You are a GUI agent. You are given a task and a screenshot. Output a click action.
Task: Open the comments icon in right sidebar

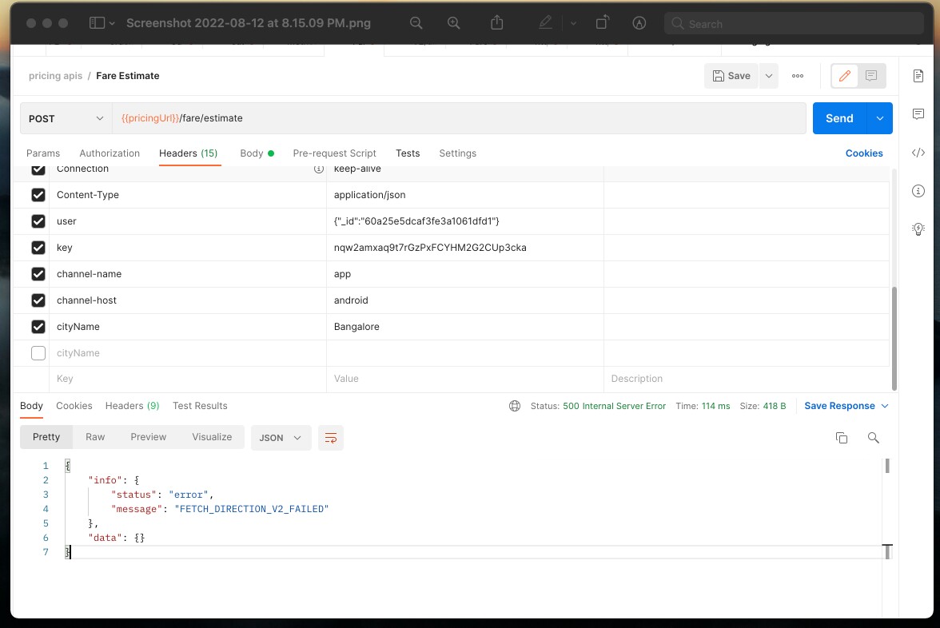point(918,114)
